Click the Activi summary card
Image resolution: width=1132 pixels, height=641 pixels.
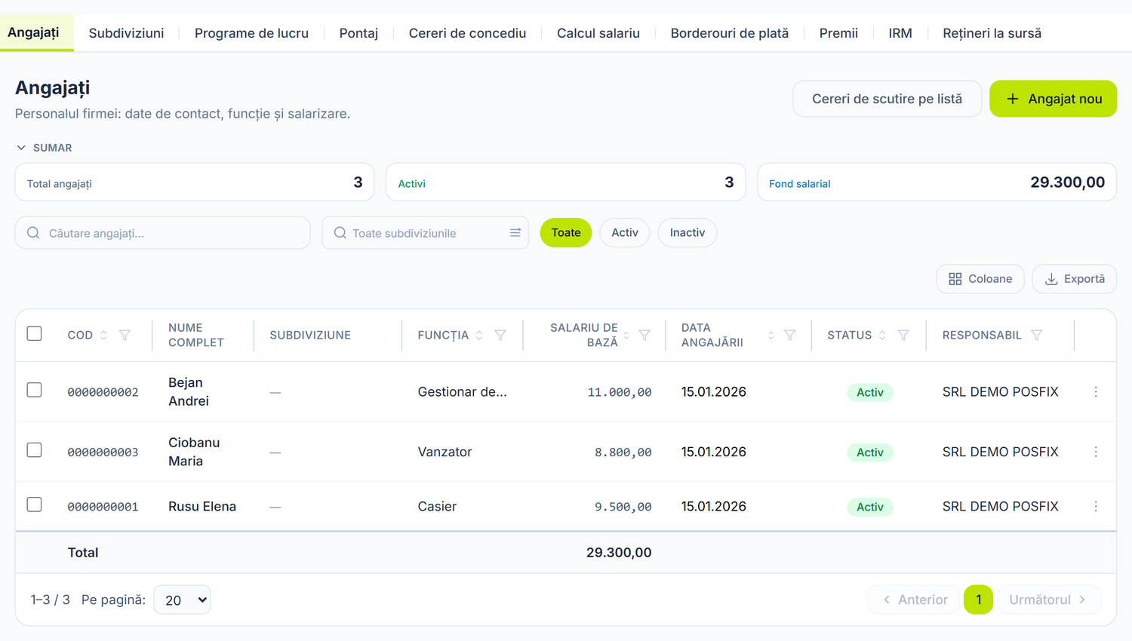(x=565, y=182)
